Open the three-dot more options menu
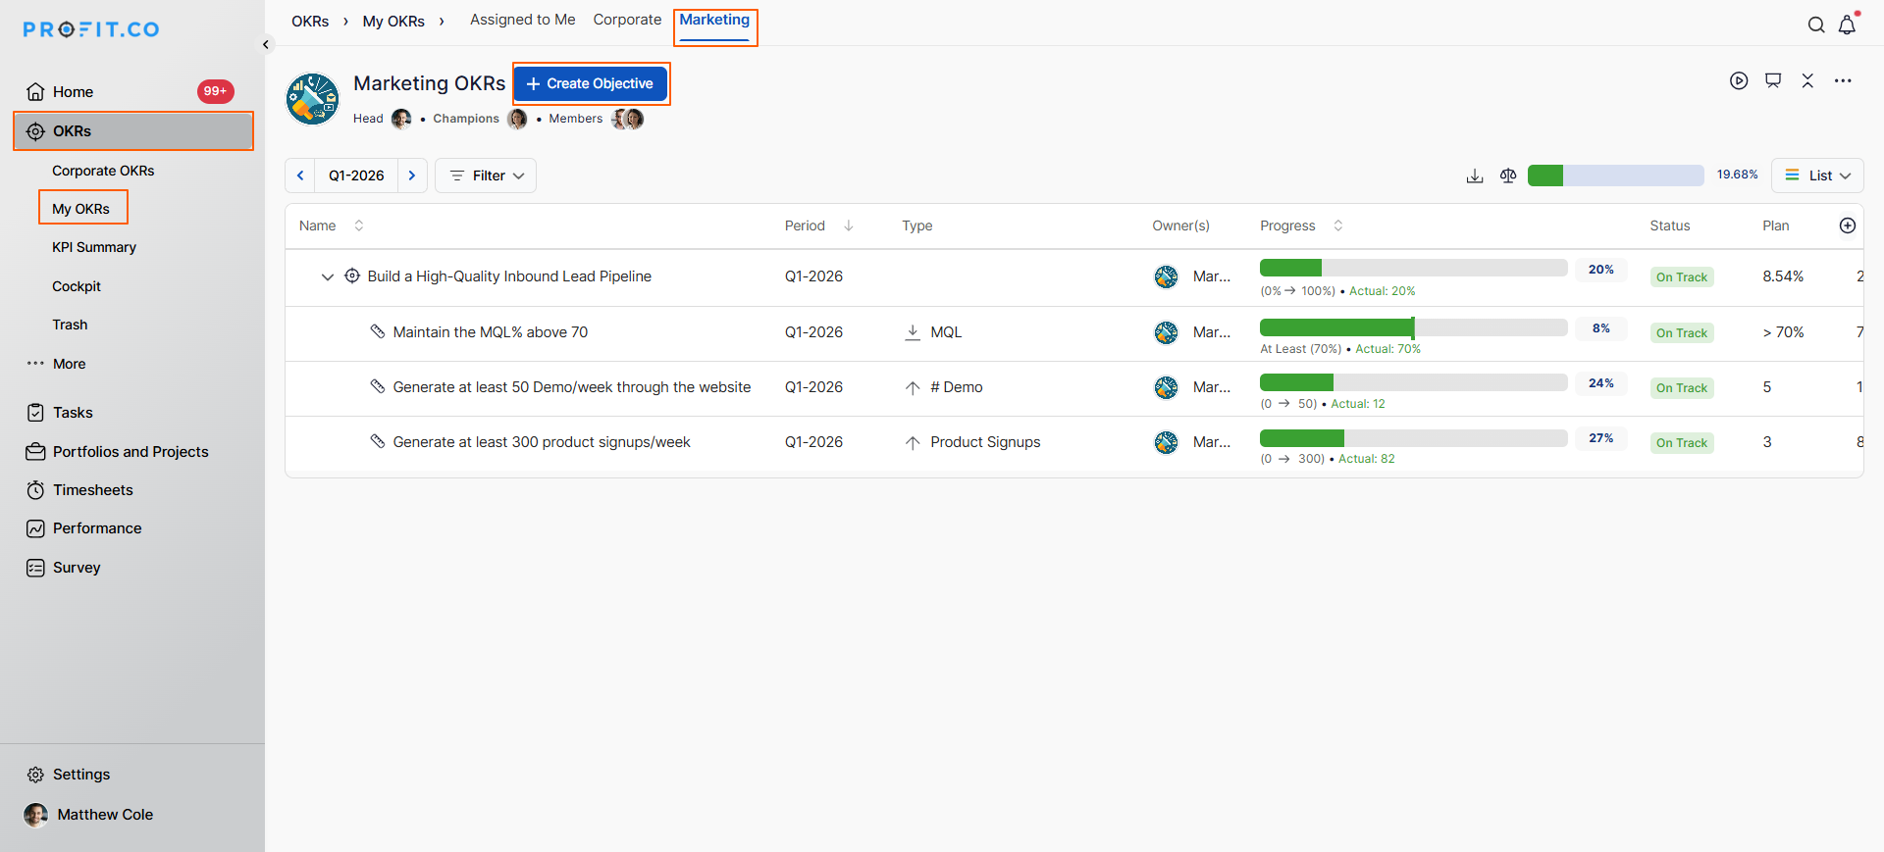The width and height of the screenshot is (1884, 852). (x=1843, y=81)
